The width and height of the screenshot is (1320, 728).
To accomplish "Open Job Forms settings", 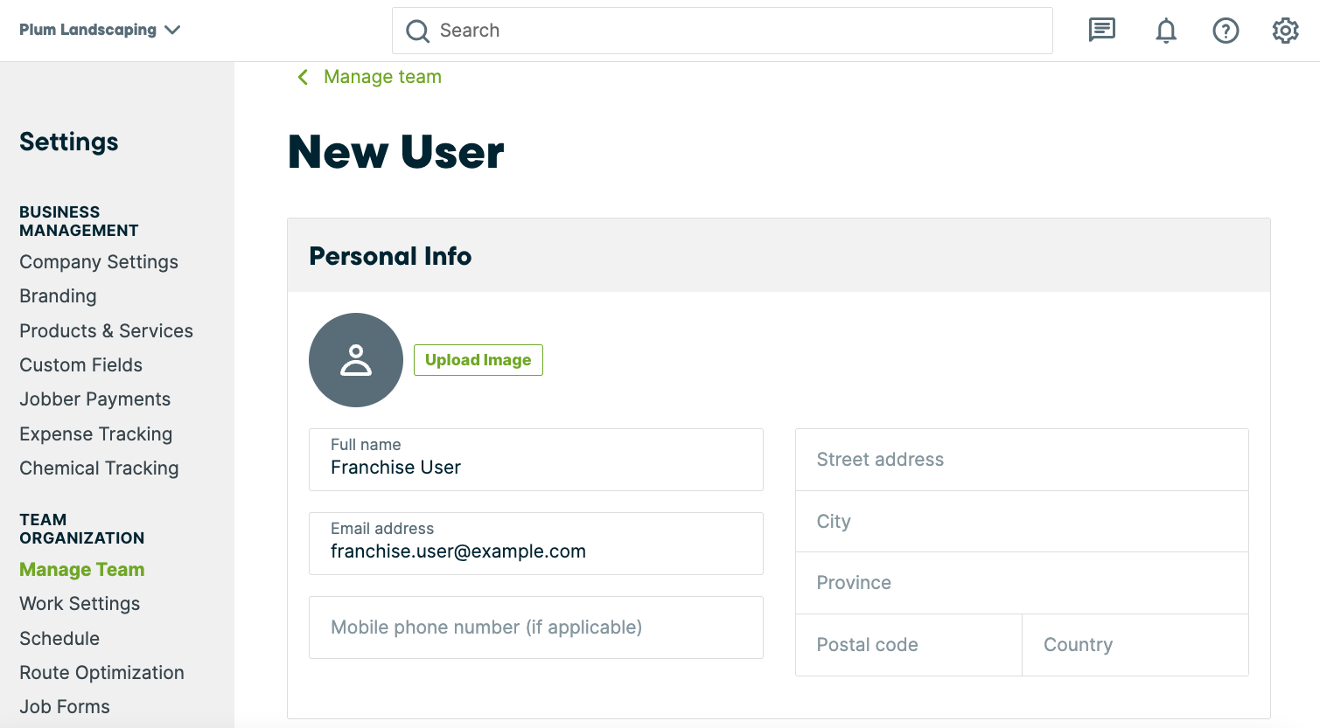I will tap(65, 707).
